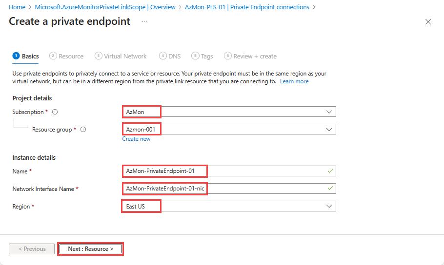Viewport: 444px width, 265px height.
Task: Click the Basics step number icon
Action: (x=16, y=56)
